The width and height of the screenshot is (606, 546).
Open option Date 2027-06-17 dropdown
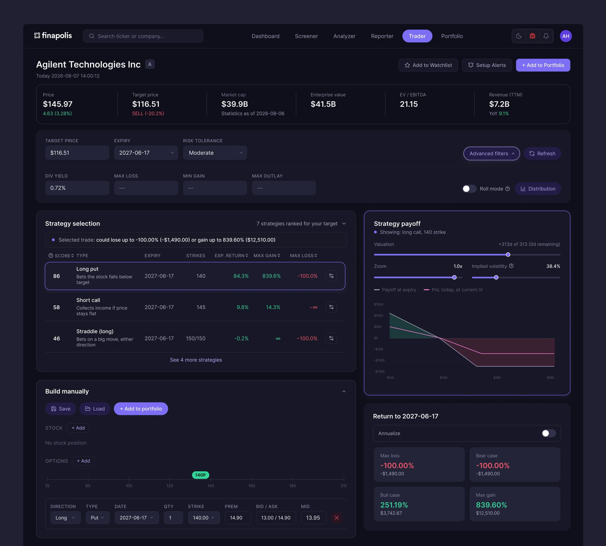click(137, 518)
